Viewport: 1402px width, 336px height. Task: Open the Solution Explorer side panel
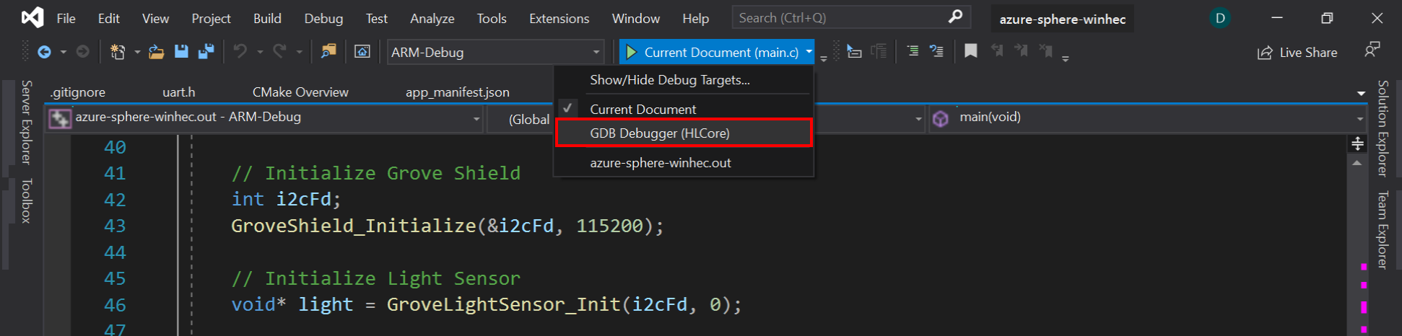pos(1382,128)
